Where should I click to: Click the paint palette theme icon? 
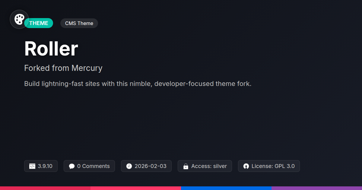19,19
